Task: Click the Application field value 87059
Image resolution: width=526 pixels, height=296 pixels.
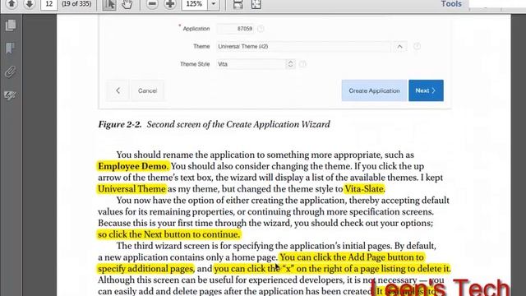Action: [236, 29]
